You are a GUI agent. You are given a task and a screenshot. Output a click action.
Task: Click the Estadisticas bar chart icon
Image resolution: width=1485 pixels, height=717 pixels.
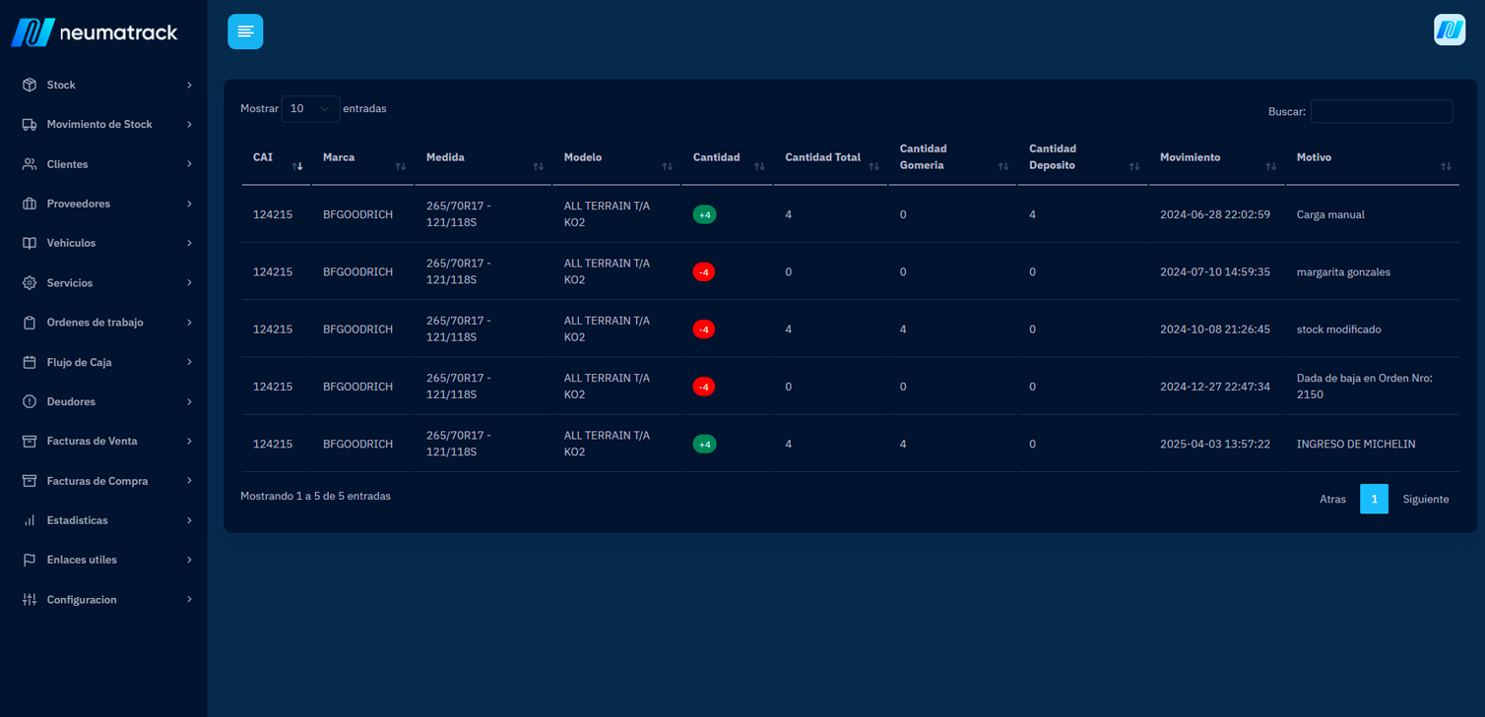click(x=30, y=520)
